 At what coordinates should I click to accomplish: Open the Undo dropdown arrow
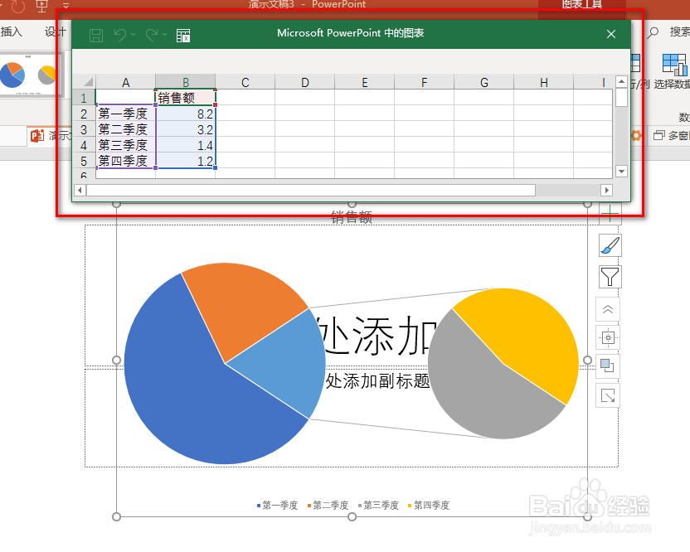coord(132,34)
